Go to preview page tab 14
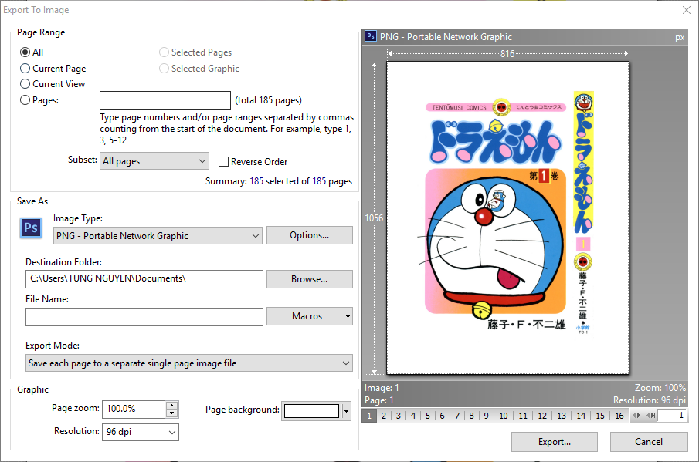 [581, 415]
